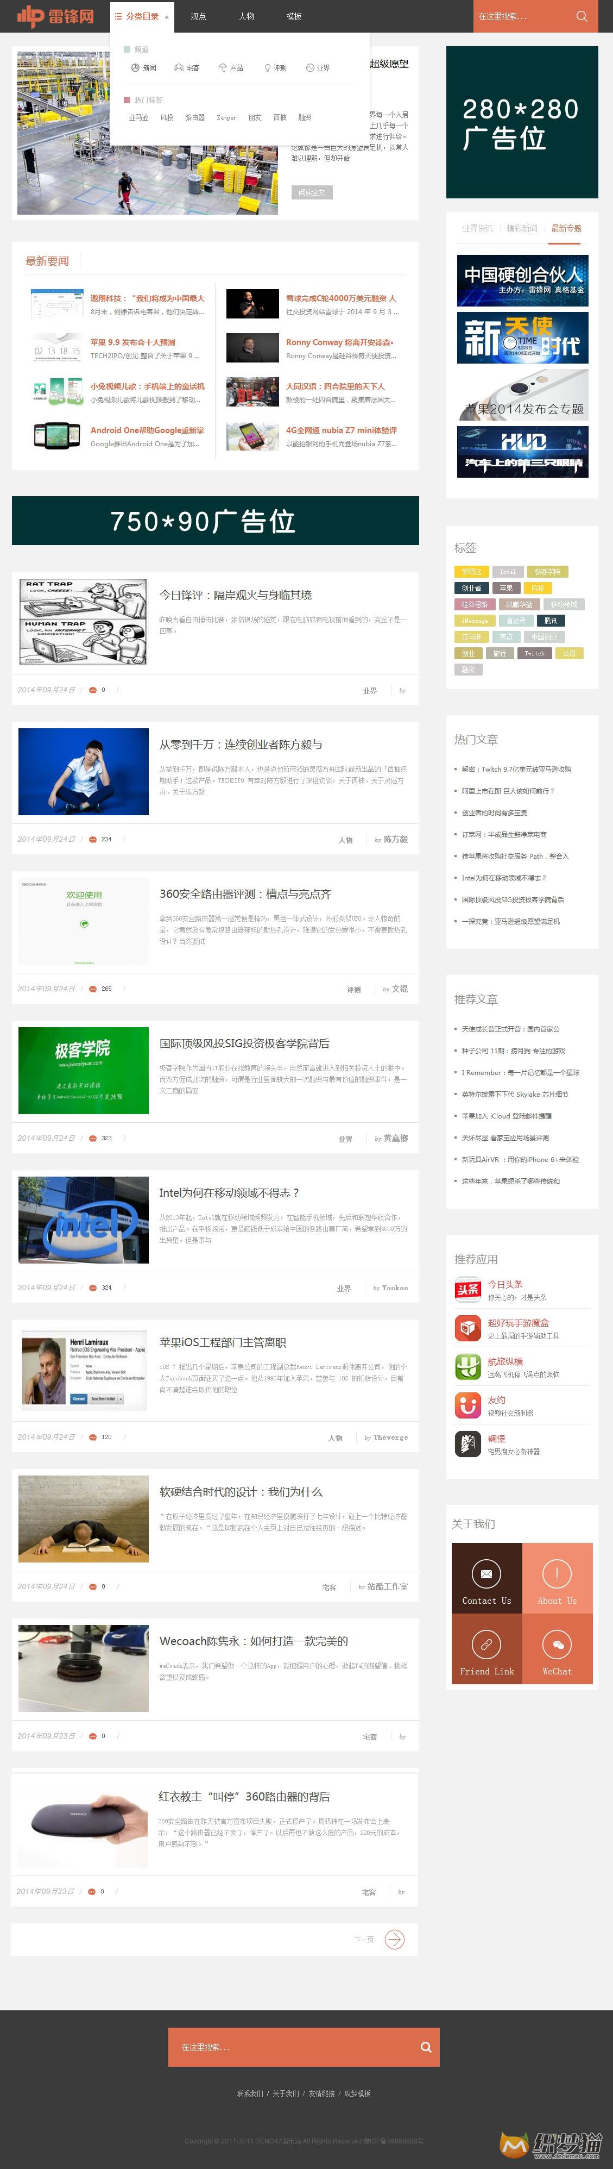
Task: Click the Contact Us envelope icon
Action: click(486, 1574)
